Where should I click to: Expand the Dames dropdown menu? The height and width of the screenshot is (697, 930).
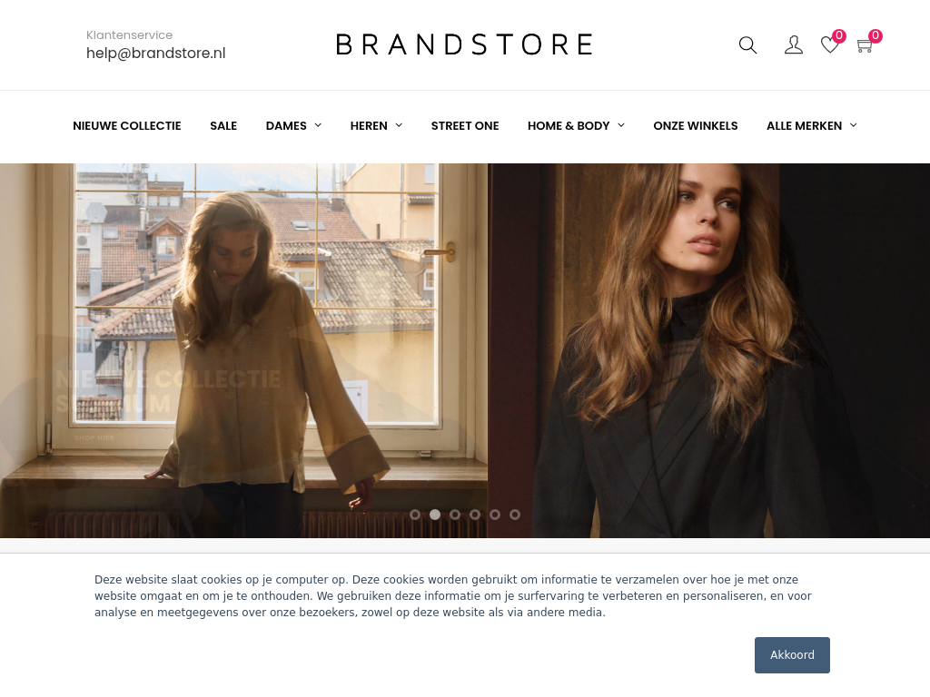pyautogui.click(x=293, y=125)
